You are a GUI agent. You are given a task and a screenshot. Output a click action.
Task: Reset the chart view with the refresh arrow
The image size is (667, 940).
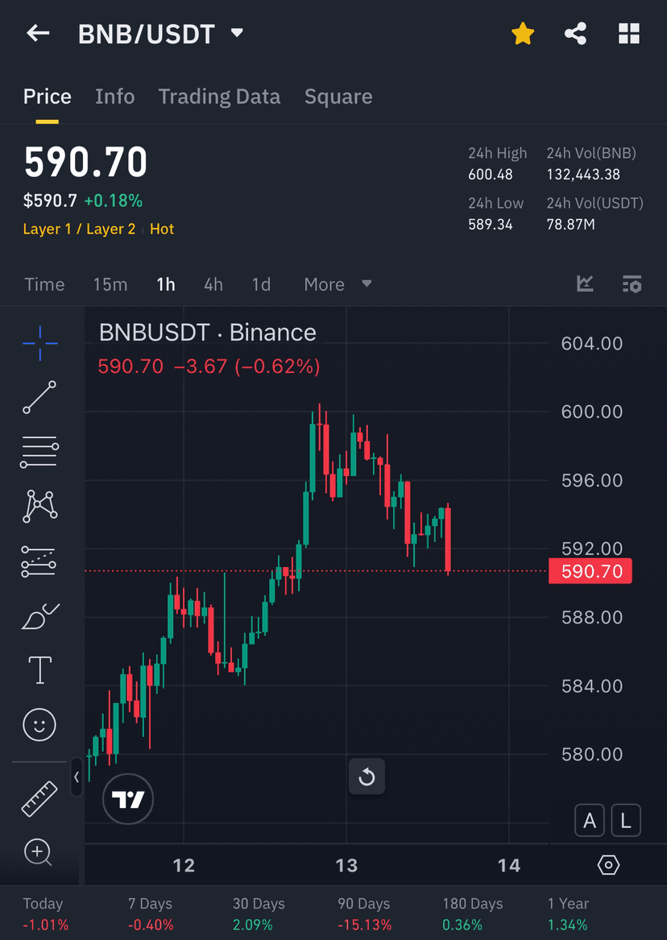pos(367,777)
